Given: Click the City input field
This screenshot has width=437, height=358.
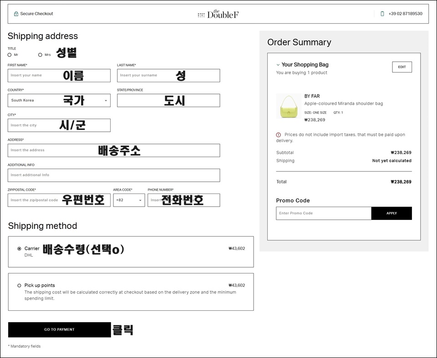Looking at the screenshot, I should click(x=59, y=125).
